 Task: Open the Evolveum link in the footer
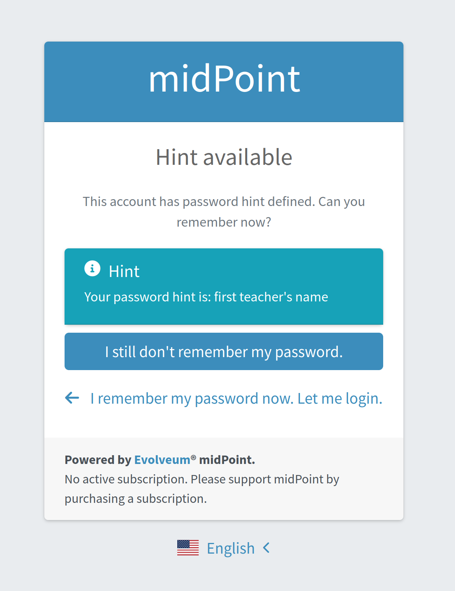click(x=162, y=460)
